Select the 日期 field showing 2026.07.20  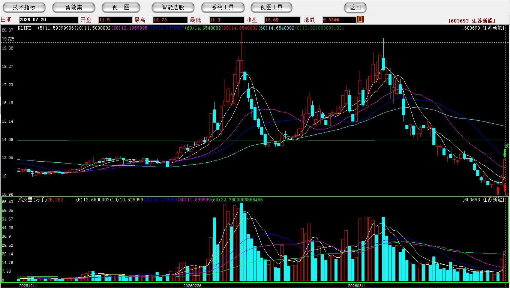coord(49,20)
